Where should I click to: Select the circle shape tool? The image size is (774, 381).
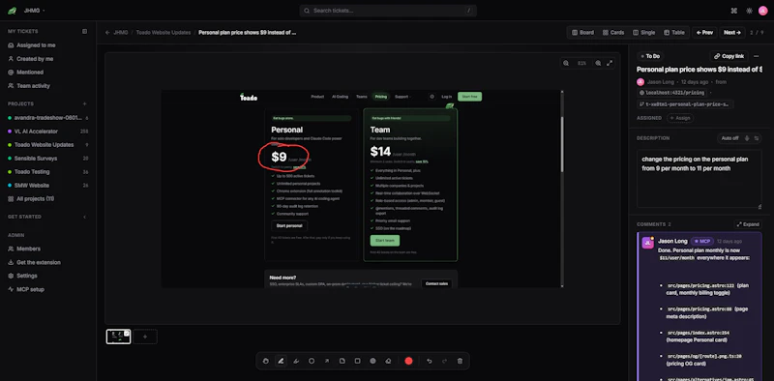[312, 361]
